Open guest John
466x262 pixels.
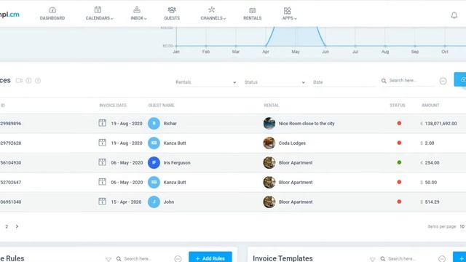click(169, 202)
